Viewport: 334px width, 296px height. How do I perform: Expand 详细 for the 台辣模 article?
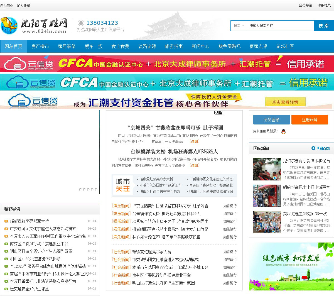[194, 165]
